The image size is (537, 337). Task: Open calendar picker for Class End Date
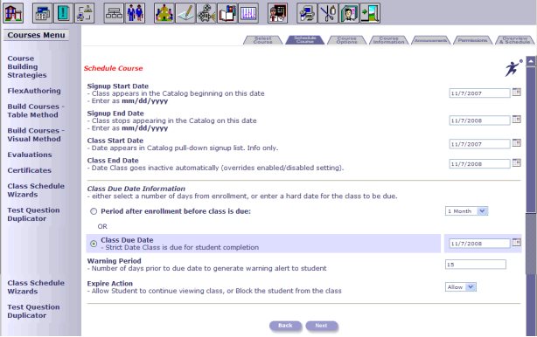[517, 162]
